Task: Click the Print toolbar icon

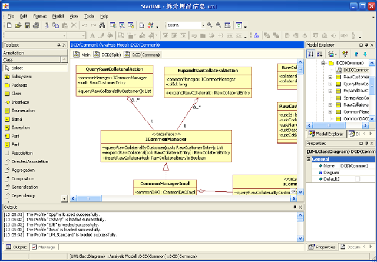Action: click(36, 25)
